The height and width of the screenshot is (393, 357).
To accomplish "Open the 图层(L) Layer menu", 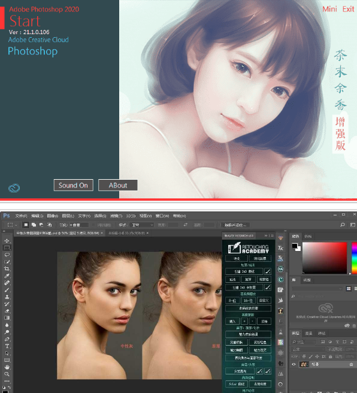I will 68,216.
